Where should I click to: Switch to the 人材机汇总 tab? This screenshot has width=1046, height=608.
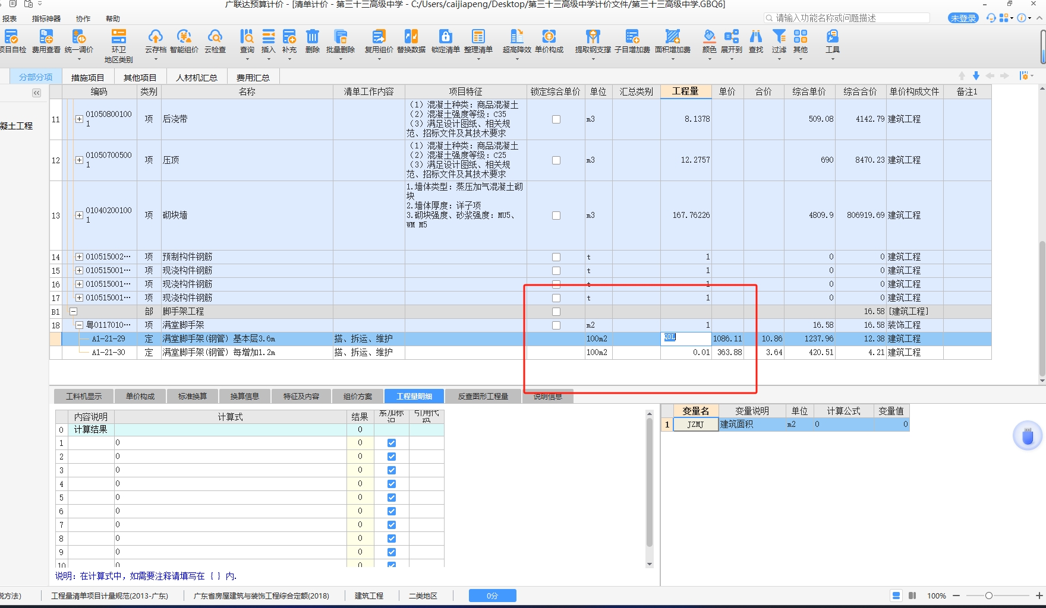click(x=197, y=77)
